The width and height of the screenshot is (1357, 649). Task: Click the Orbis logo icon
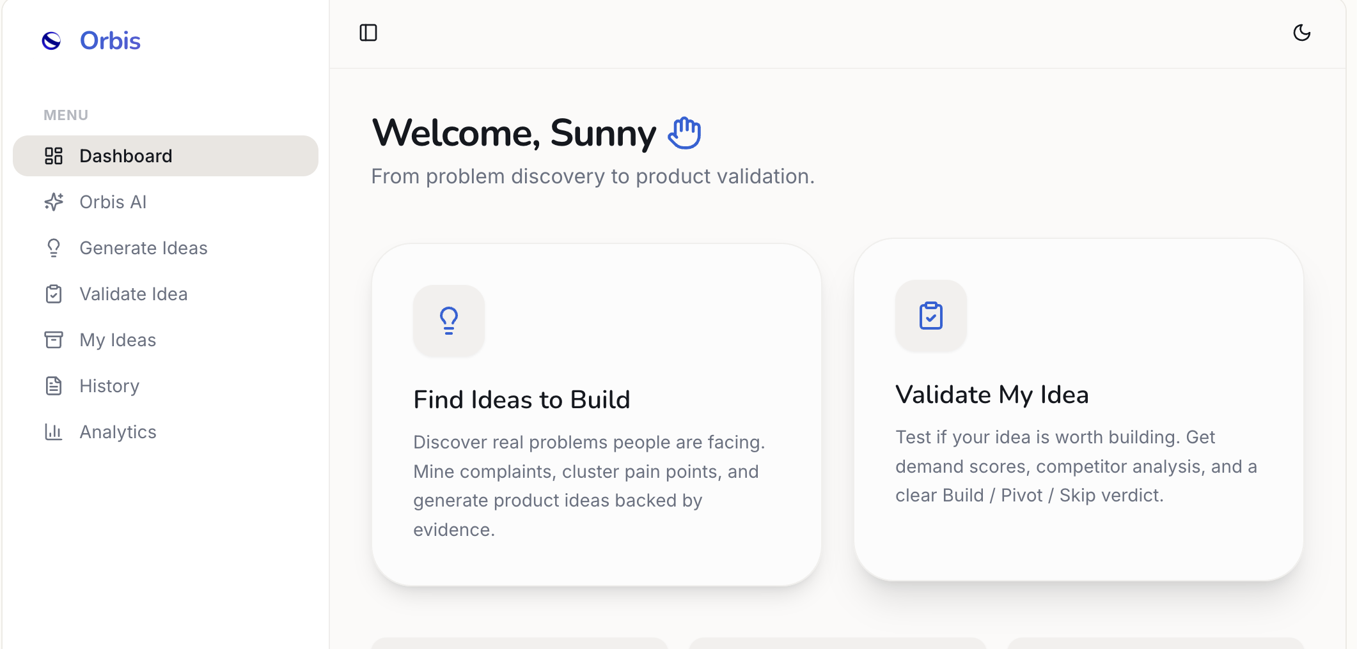point(52,41)
